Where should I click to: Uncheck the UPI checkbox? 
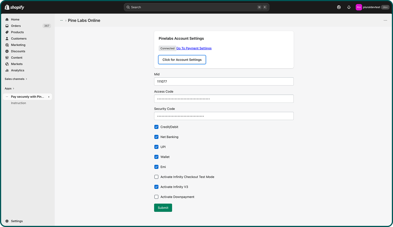(x=156, y=147)
